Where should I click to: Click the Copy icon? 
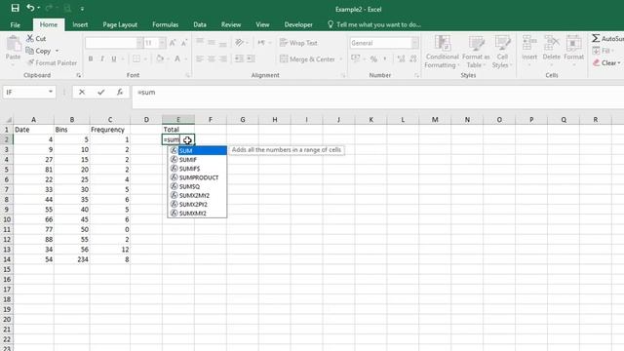coord(30,51)
